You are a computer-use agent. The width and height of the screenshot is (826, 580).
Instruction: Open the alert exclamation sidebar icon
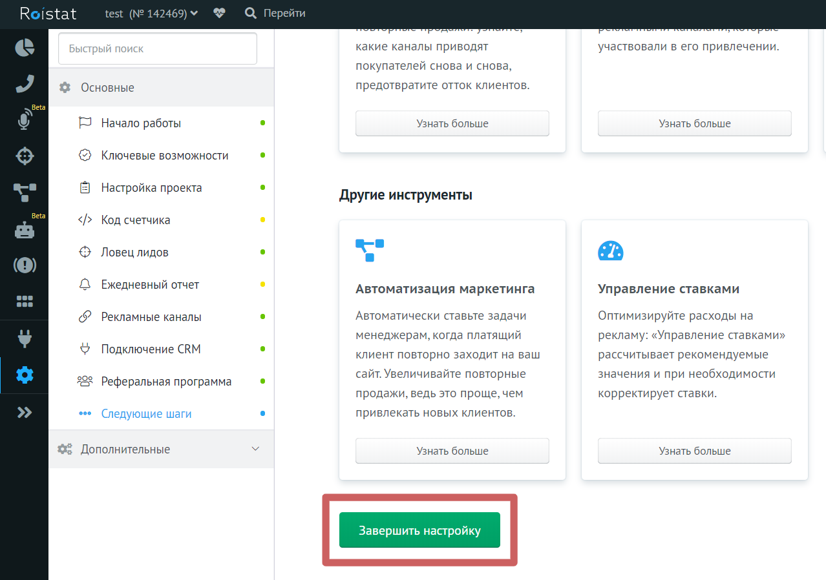(x=25, y=265)
